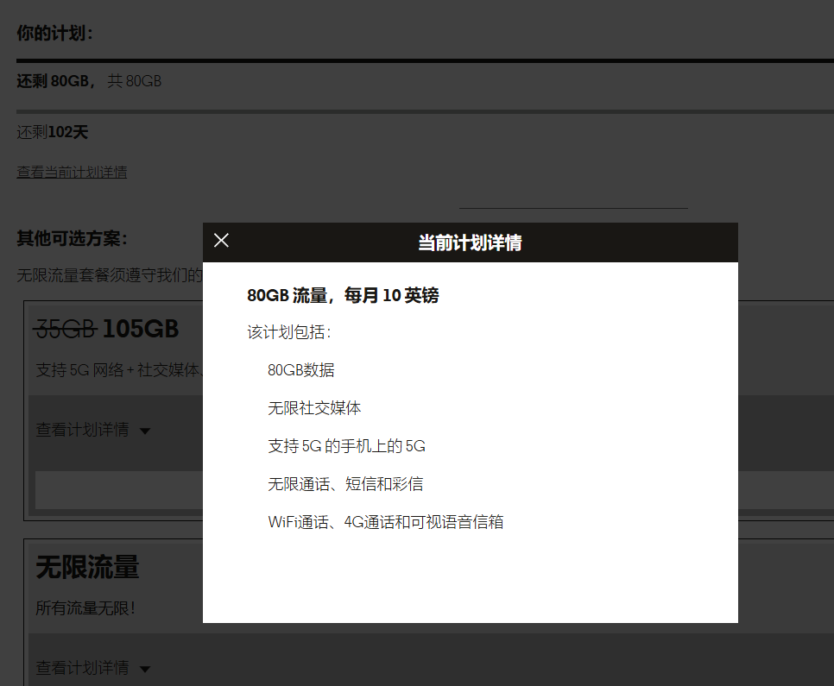834x686 pixels.
Task: Click the X icon on the popup
Action: 221,240
